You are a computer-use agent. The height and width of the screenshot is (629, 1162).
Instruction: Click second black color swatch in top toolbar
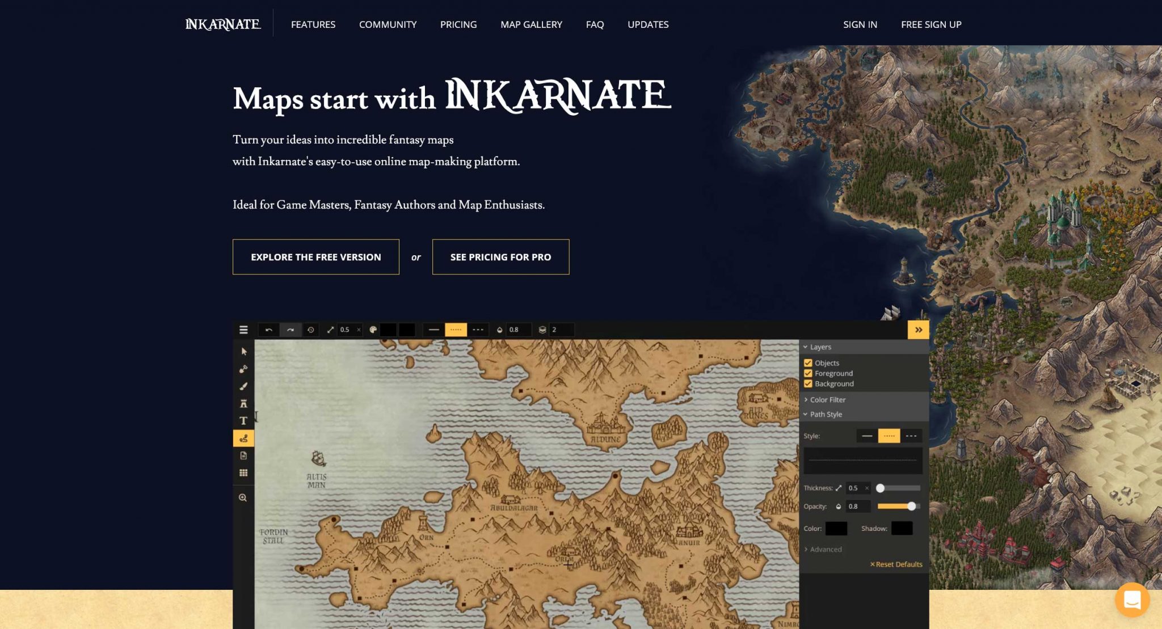point(407,330)
